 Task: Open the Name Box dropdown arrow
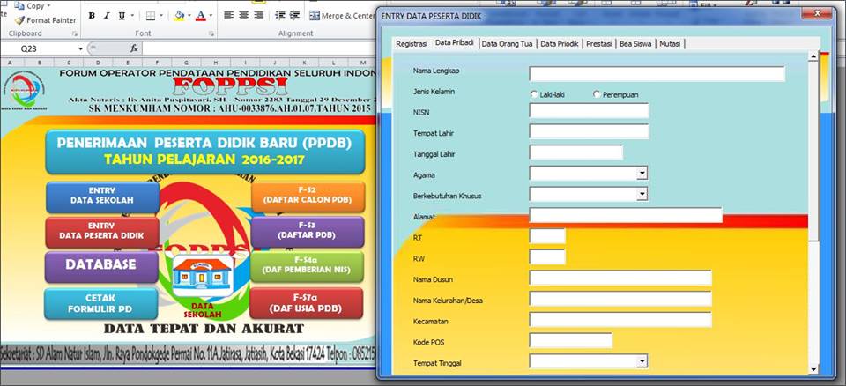point(81,48)
